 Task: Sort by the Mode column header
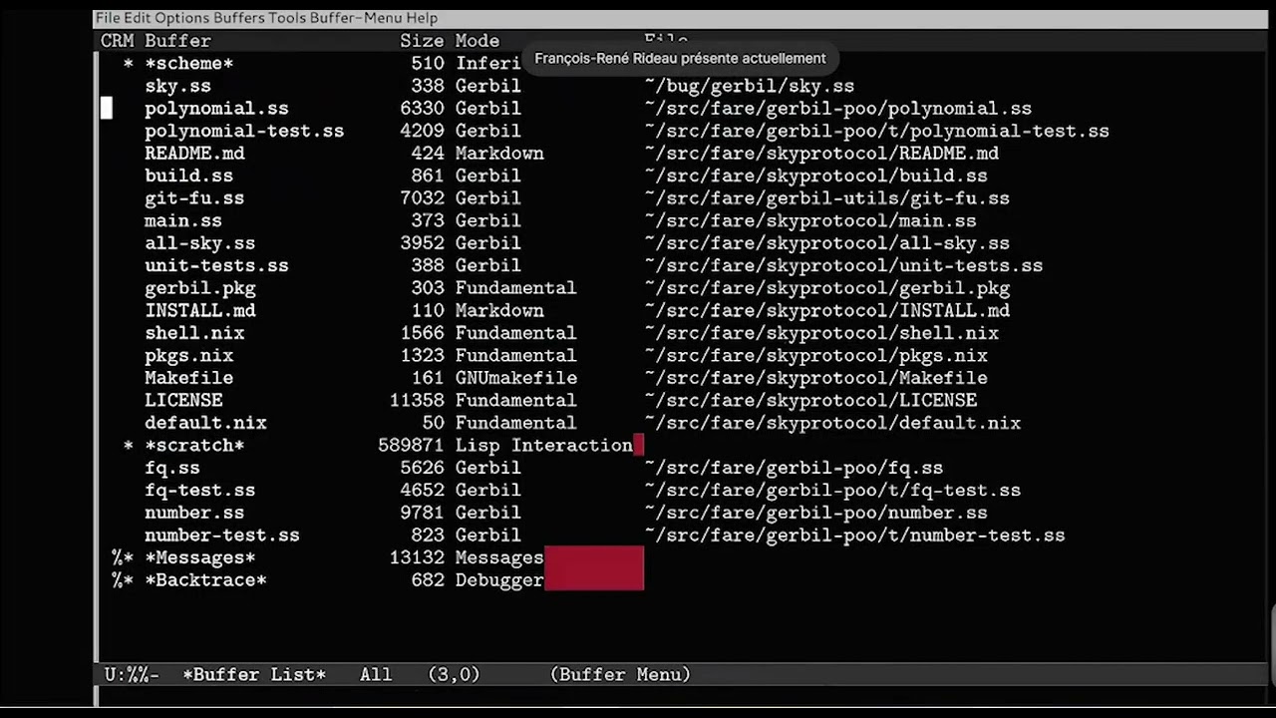pos(478,41)
